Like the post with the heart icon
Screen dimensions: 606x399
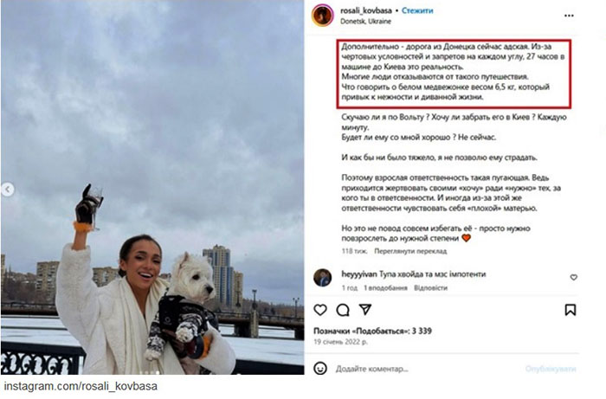click(x=320, y=310)
